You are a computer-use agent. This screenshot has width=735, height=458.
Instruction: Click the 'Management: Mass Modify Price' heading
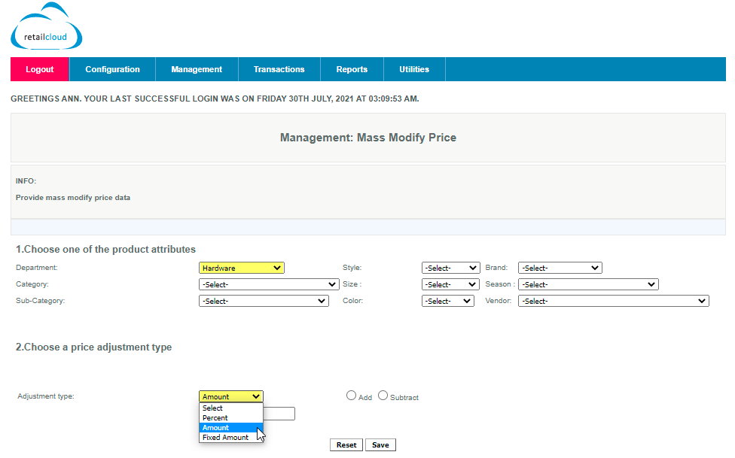point(368,137)
